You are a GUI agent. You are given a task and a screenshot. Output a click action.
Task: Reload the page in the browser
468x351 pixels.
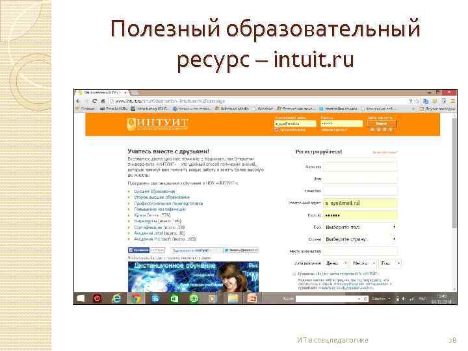coord(95,101)
